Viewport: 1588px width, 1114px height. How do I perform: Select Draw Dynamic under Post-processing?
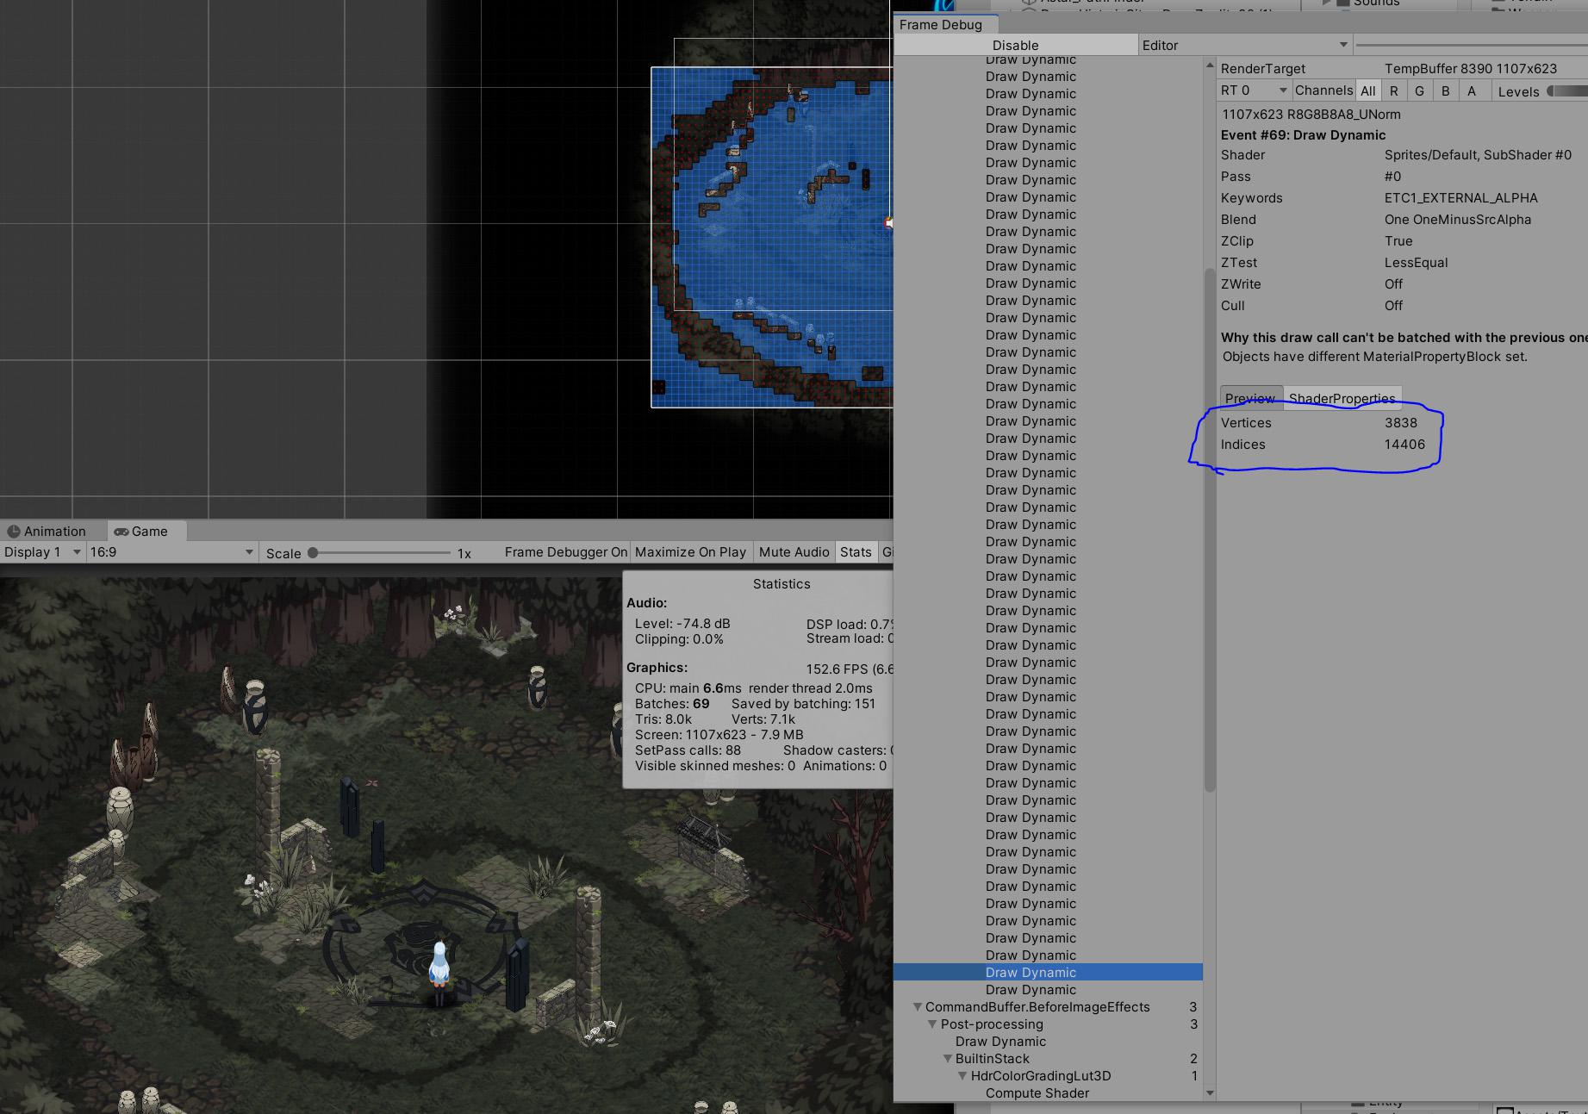(x=1000, y=1042)
